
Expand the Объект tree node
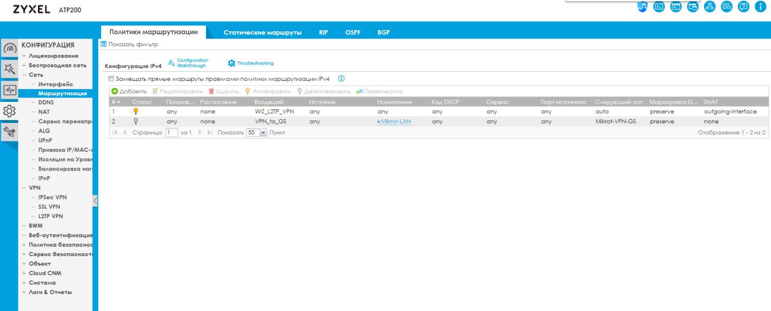(23, 263)
